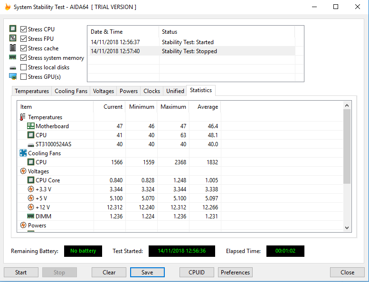
Task: Click the CPU maximum temperature value 63
Action: 183,135
